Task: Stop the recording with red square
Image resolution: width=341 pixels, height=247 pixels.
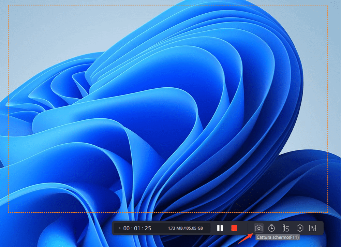Action: tap(234, 228)
